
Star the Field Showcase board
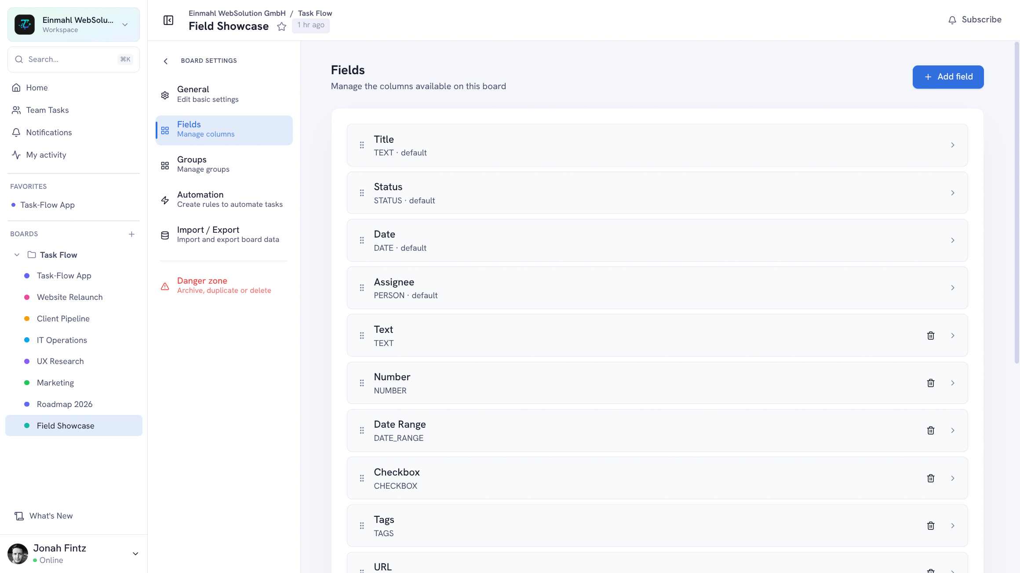281,27
